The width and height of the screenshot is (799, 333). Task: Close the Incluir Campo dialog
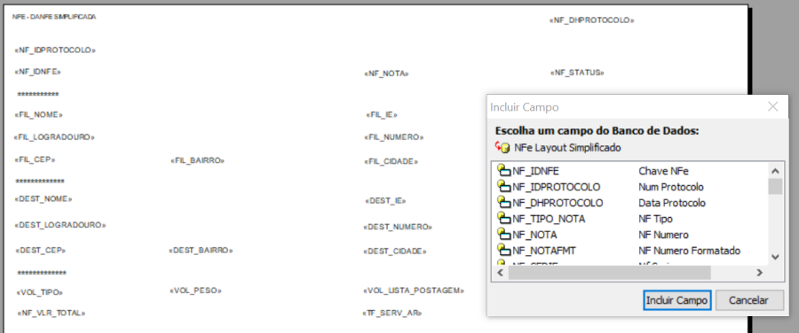coord(773,107)
